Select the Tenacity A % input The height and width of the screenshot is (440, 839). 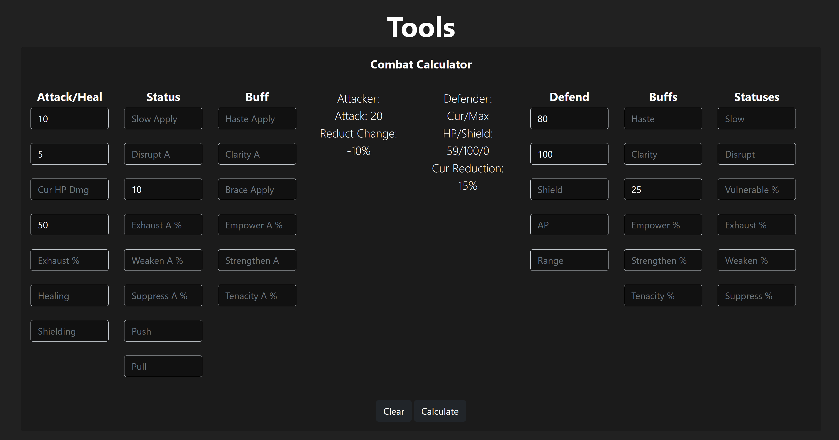click(257, 296)
